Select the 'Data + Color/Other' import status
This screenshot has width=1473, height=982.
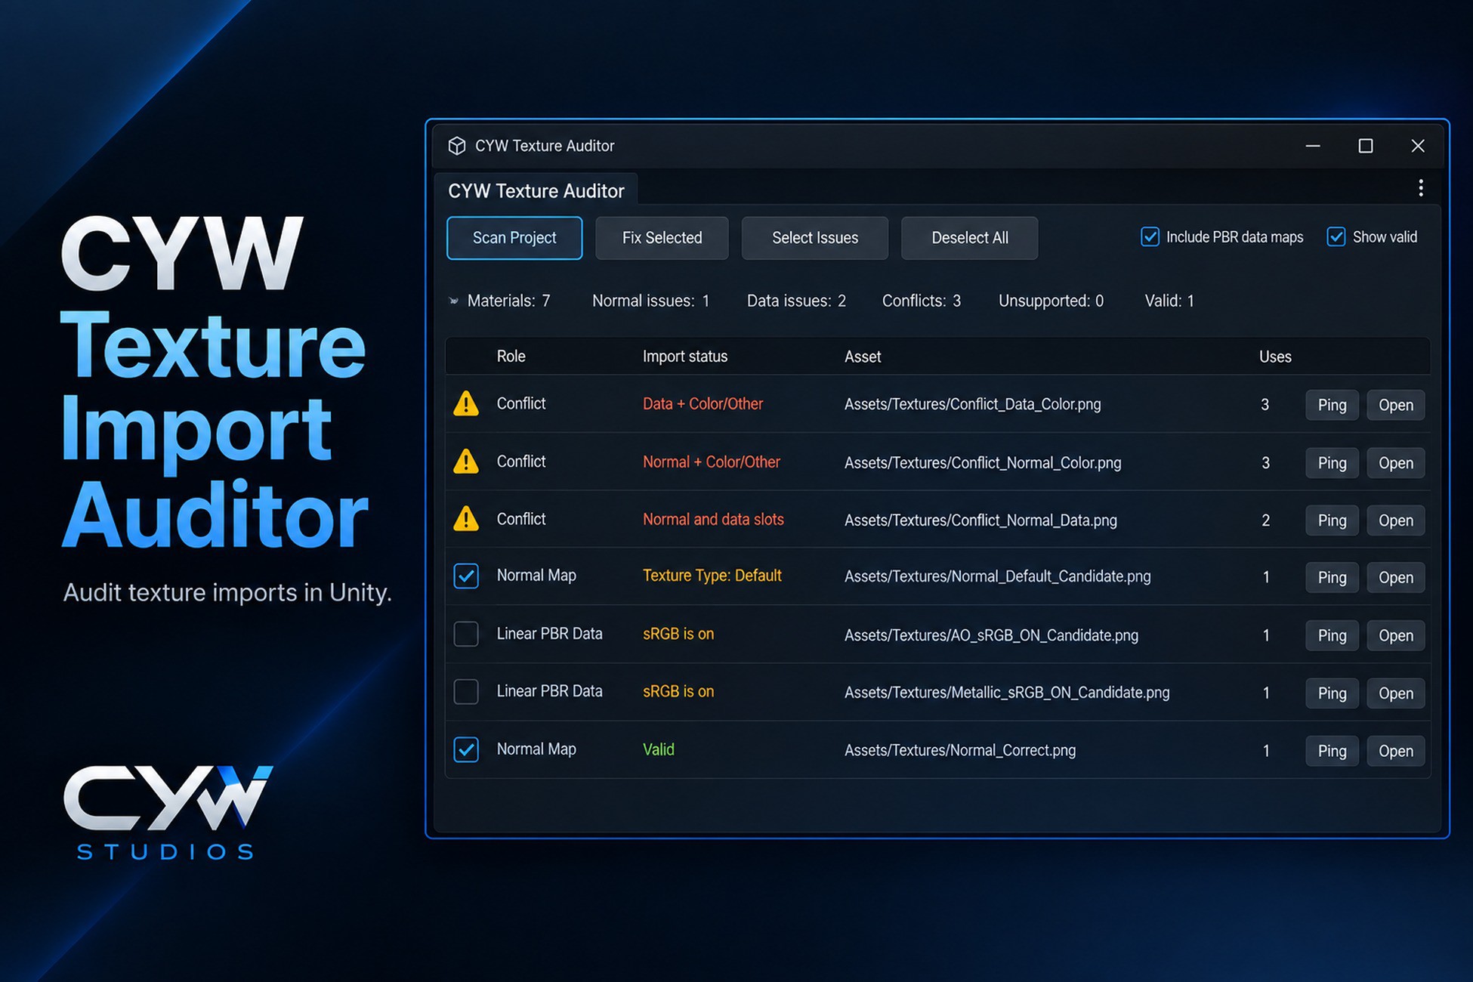[x=703, y=404]
